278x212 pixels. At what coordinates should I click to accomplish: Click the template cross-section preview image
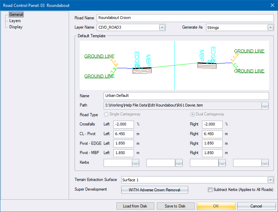174,65
